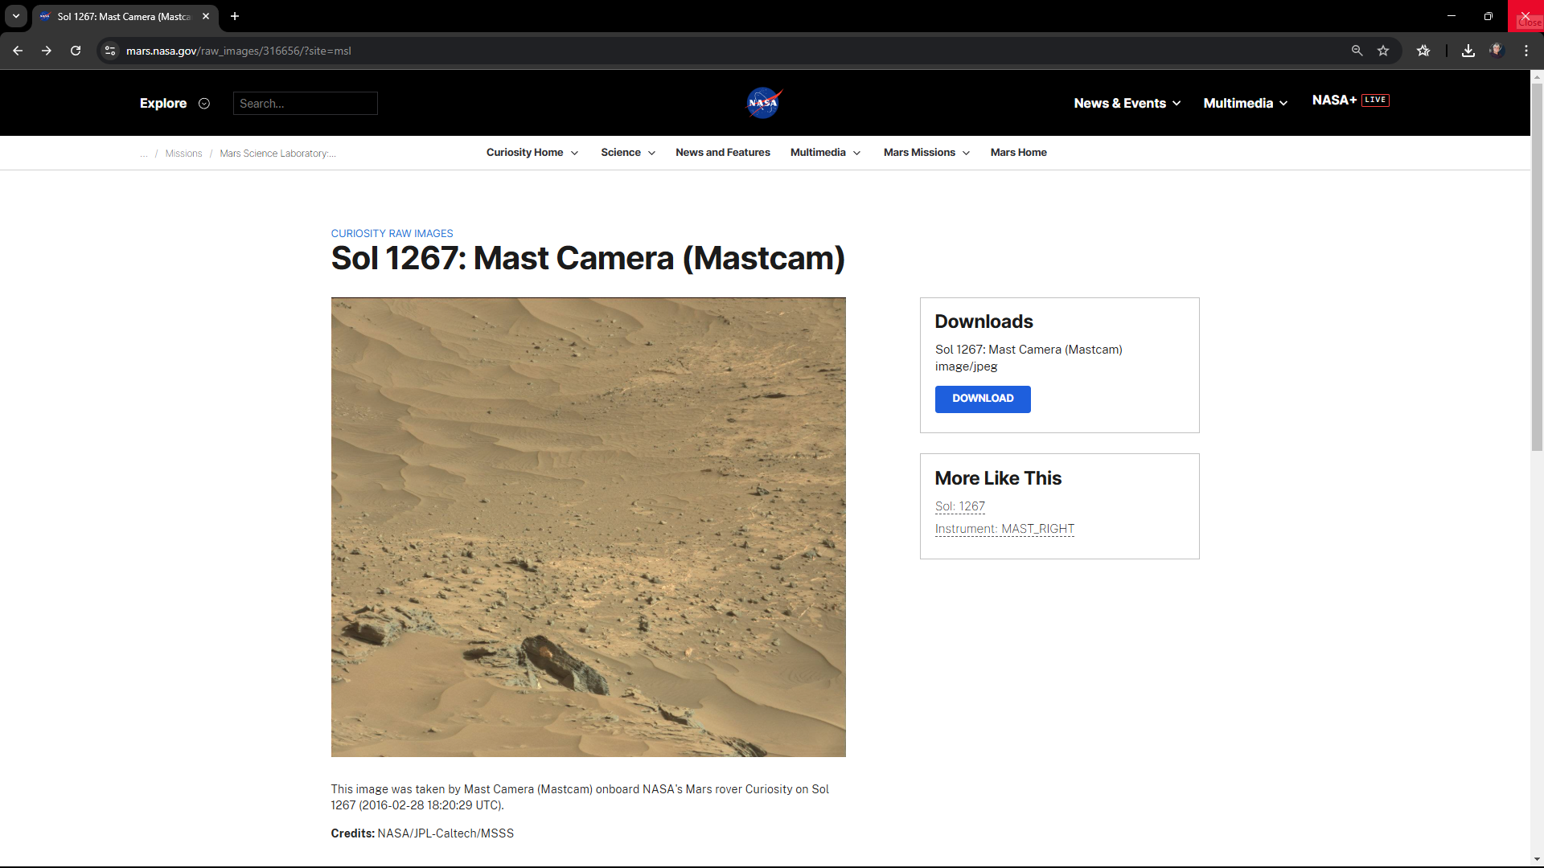Go to Mars Home menu item
Screen dimensions: 1544x868
pos(1018,153)
